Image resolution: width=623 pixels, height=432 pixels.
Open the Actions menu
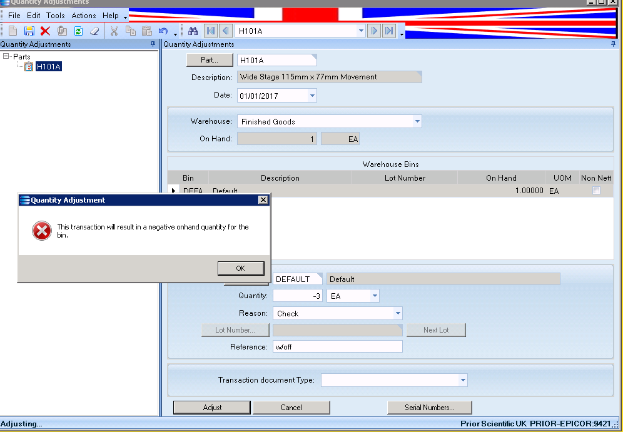tap(83, 16)
